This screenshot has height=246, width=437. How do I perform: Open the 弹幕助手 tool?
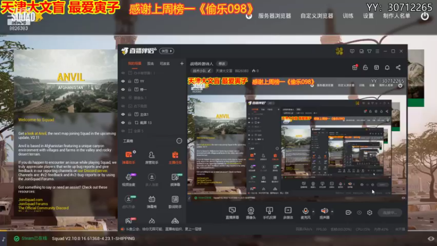(x=128, y=157)
